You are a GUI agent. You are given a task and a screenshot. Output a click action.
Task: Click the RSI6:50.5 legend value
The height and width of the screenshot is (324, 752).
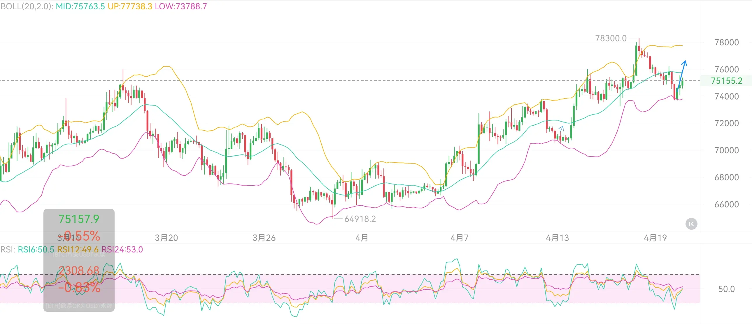click(x=36, y=250)
